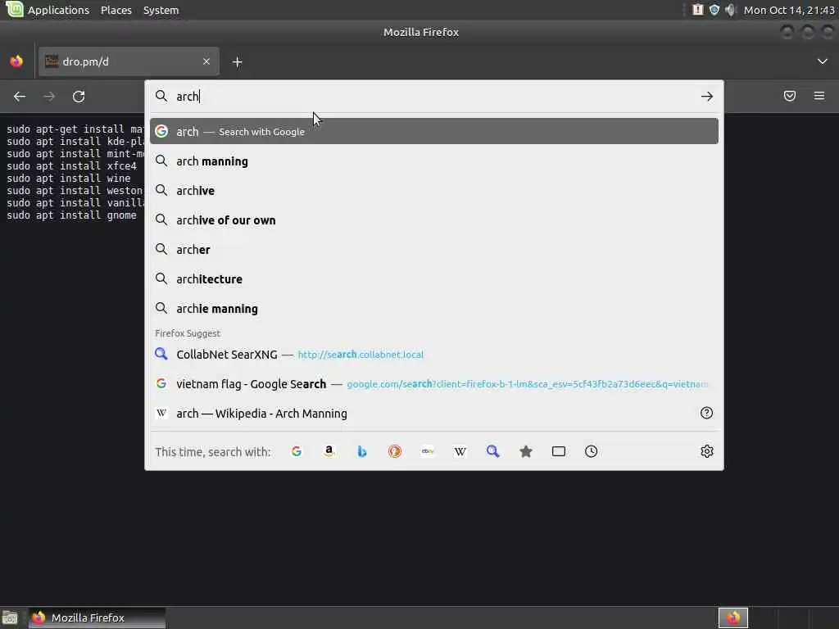Viewport: 839px width, 629px height.
Task: Open the Places menu
Action: (x=116, y=10)
